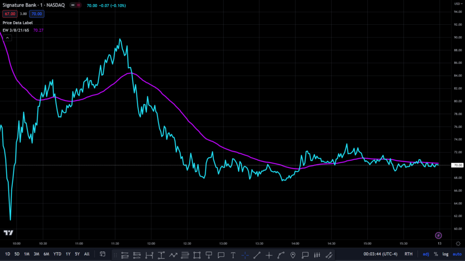
Task: Switch to YTD date range
Action: [57, 254]
